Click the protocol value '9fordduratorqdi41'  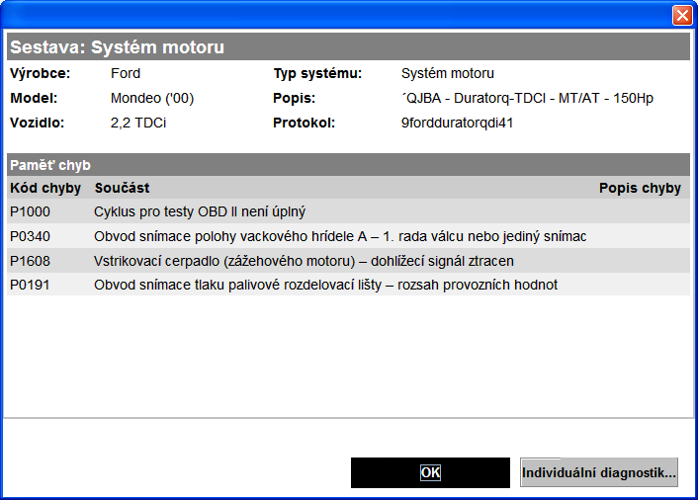pyautogui.click(x=457, y=123)
